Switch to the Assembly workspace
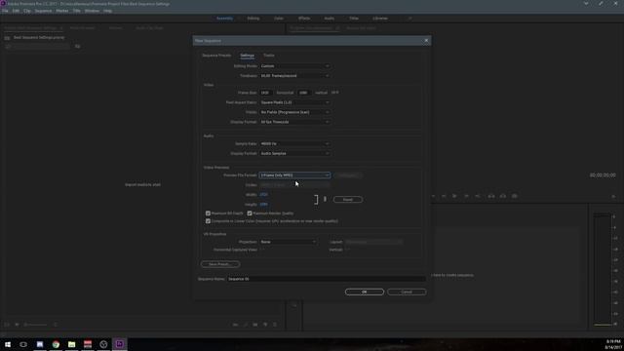 [224, 19]
